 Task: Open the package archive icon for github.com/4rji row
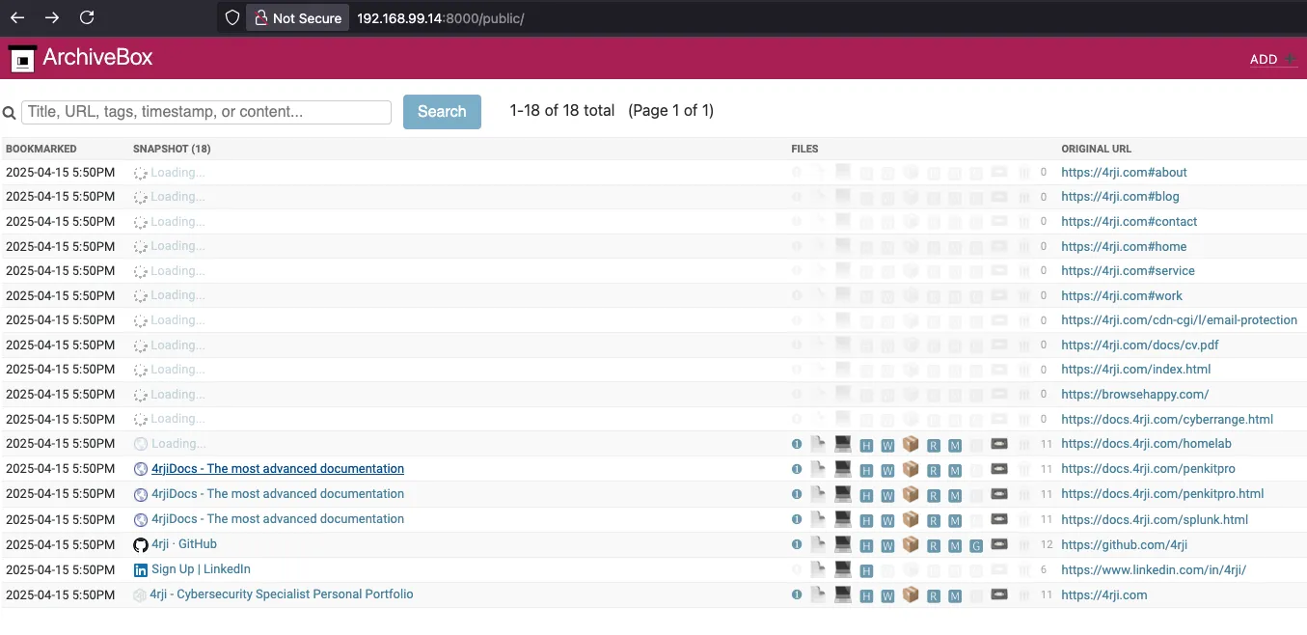[910, 544]
